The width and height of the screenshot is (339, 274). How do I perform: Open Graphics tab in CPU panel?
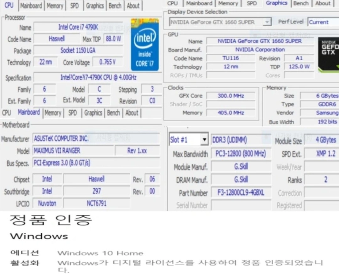click(95, 5)
